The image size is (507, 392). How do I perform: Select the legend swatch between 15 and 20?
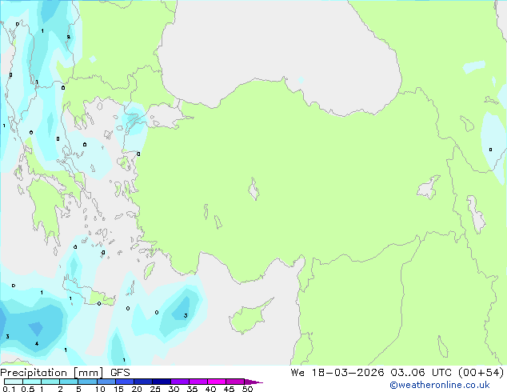(x=124, y=382)
